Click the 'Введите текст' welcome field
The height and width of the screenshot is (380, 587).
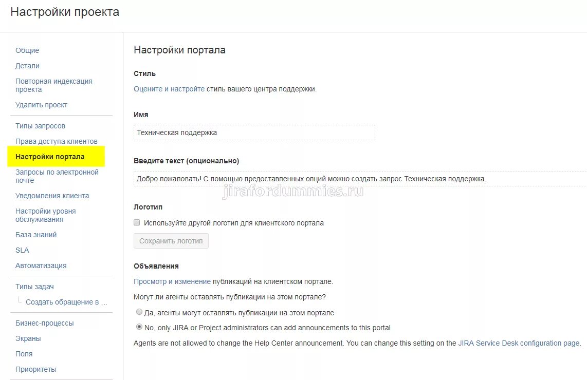(x=360, y=179)
